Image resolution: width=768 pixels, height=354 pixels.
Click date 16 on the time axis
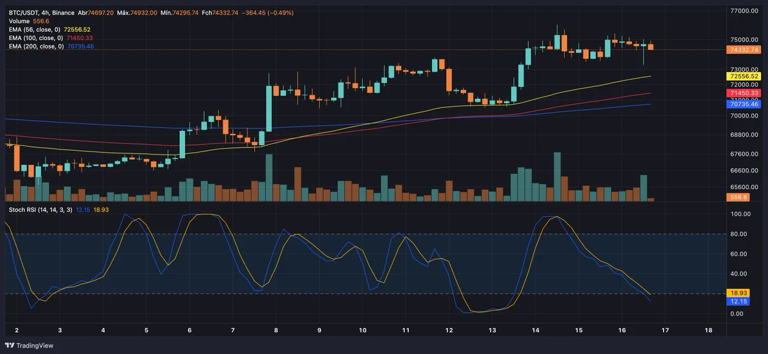(621, 330)
